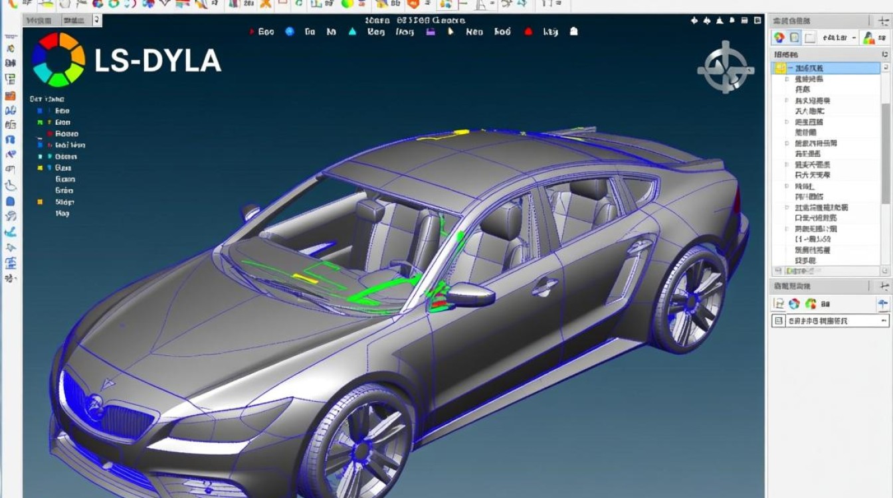893x498 pixels.
Task: Toggle the yellow square legend entry
Action: click(41, 168)
